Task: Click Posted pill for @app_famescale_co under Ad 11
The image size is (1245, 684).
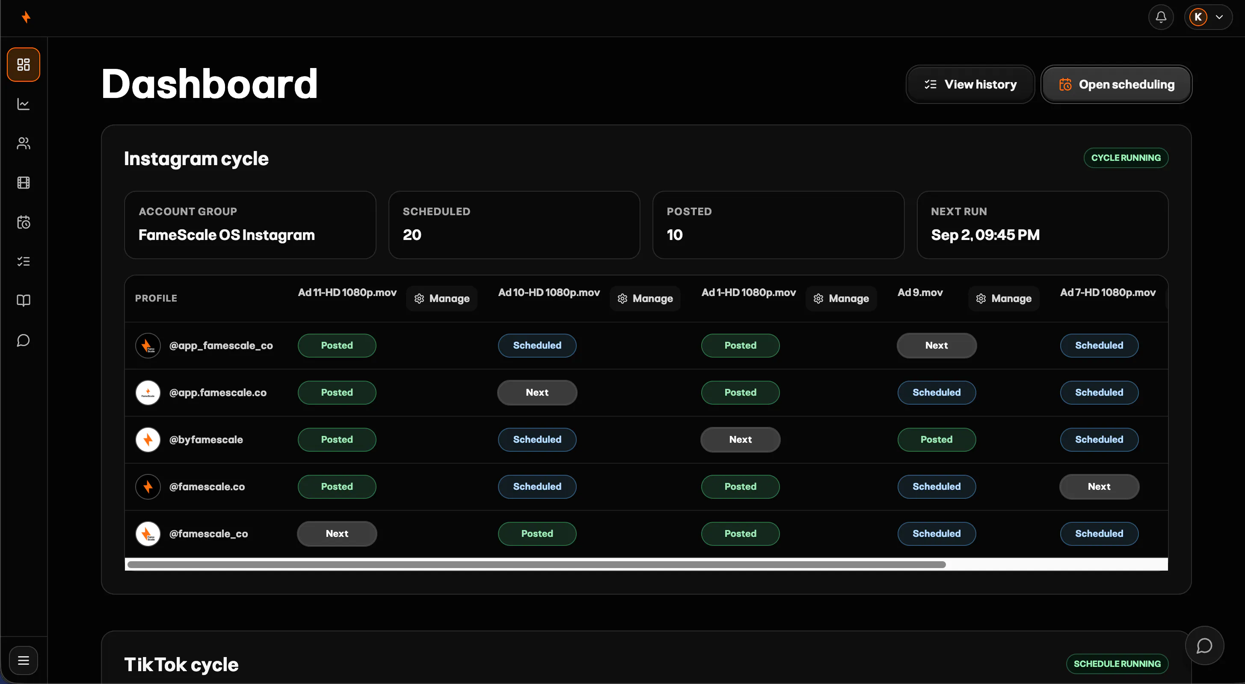Action: (x=337, y=346)
